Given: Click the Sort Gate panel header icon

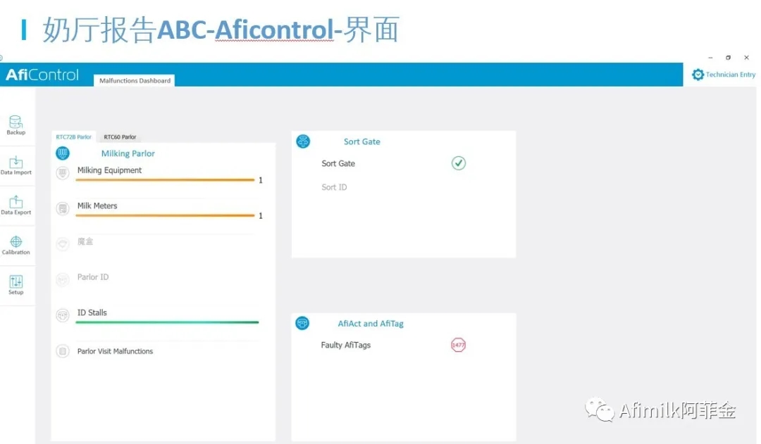Looking at the screenshot, I should click(x=303, y=141).
